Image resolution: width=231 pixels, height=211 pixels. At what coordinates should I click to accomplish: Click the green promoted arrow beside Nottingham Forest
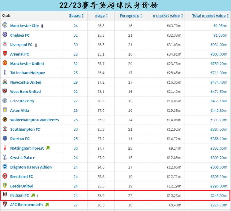coord(48,148)
